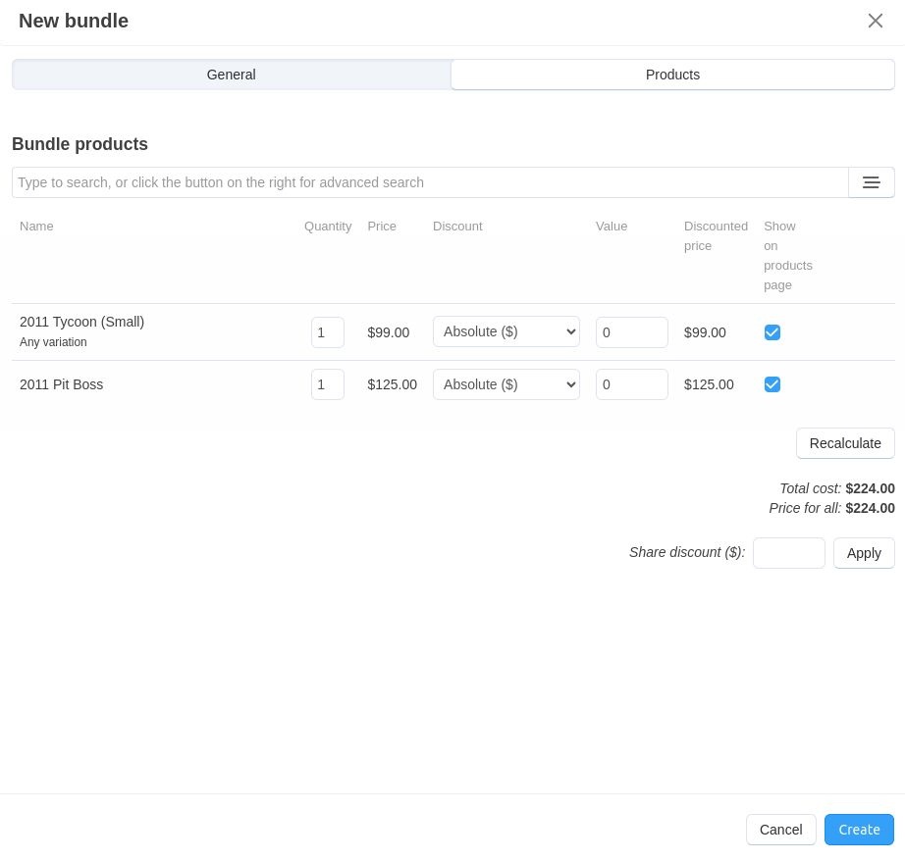Open discount type dropdown for 2011 Tycoon (Small)
The height and width of the screenshot is (861, 905).
[x=506, y=331]
